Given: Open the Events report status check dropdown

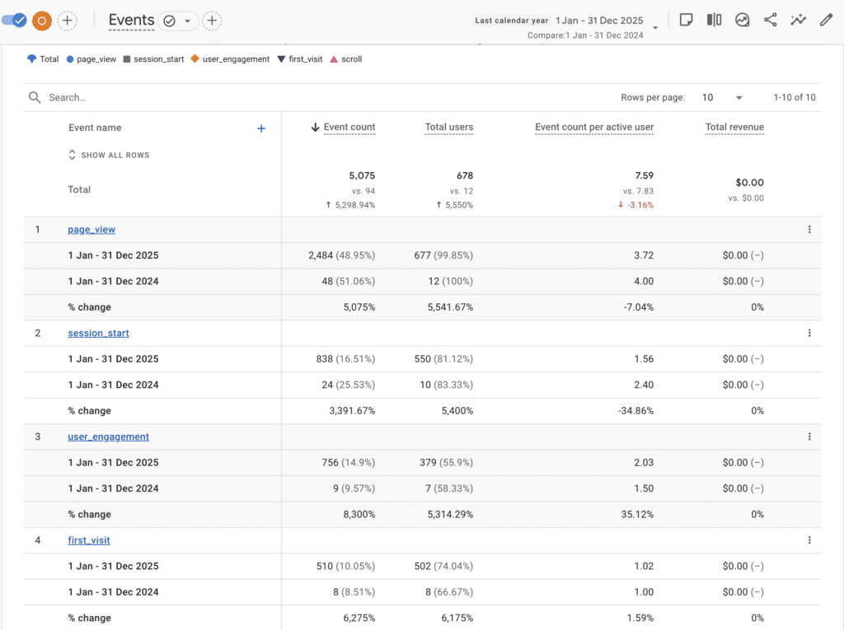Looking at the screenshot, I should (x=178, y=21).
